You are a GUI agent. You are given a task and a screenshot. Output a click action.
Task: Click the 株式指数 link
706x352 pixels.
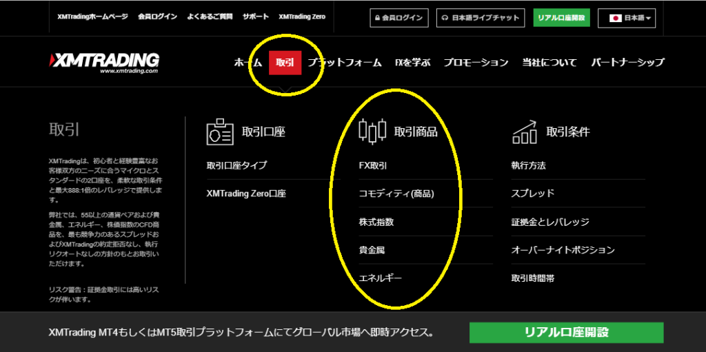point(376,222)
